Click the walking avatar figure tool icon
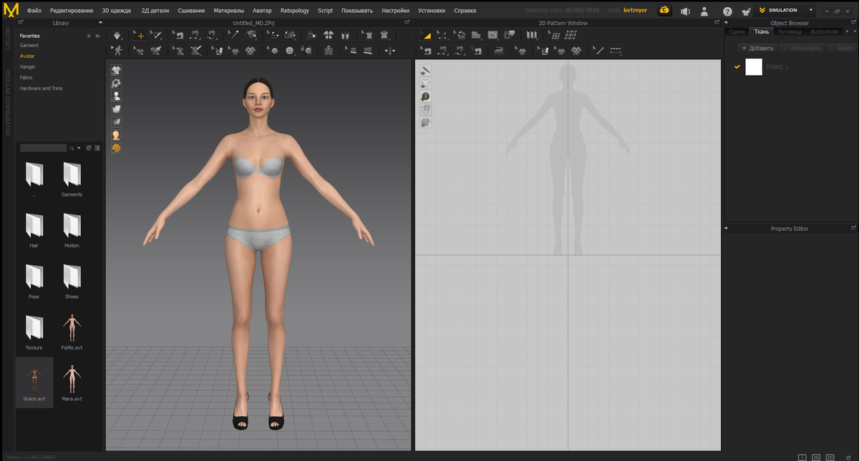This screenshot has height=461, width=859. [x=118, y=51]
